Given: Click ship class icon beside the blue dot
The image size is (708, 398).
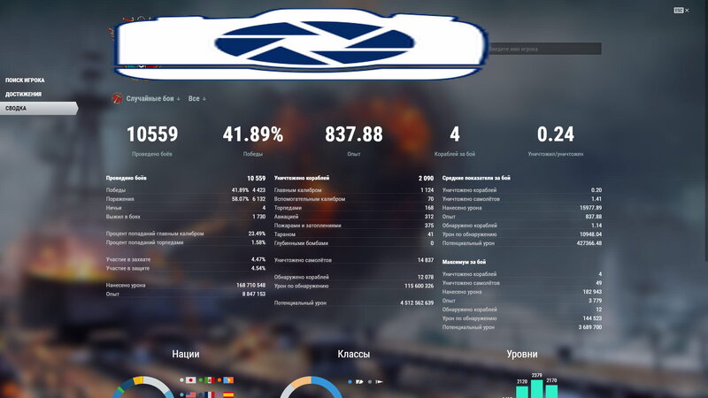Looking at the screenshot, I should (359, 382).
